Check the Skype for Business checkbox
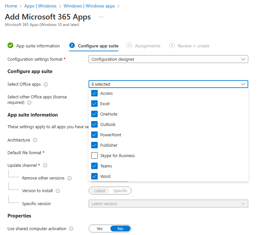 (94, 155)
